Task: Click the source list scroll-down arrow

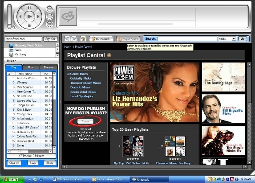Action: (x=57, y=55)
